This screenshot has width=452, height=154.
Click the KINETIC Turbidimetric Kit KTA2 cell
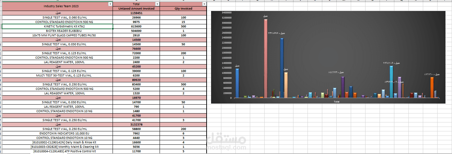[x=57, y=26]
